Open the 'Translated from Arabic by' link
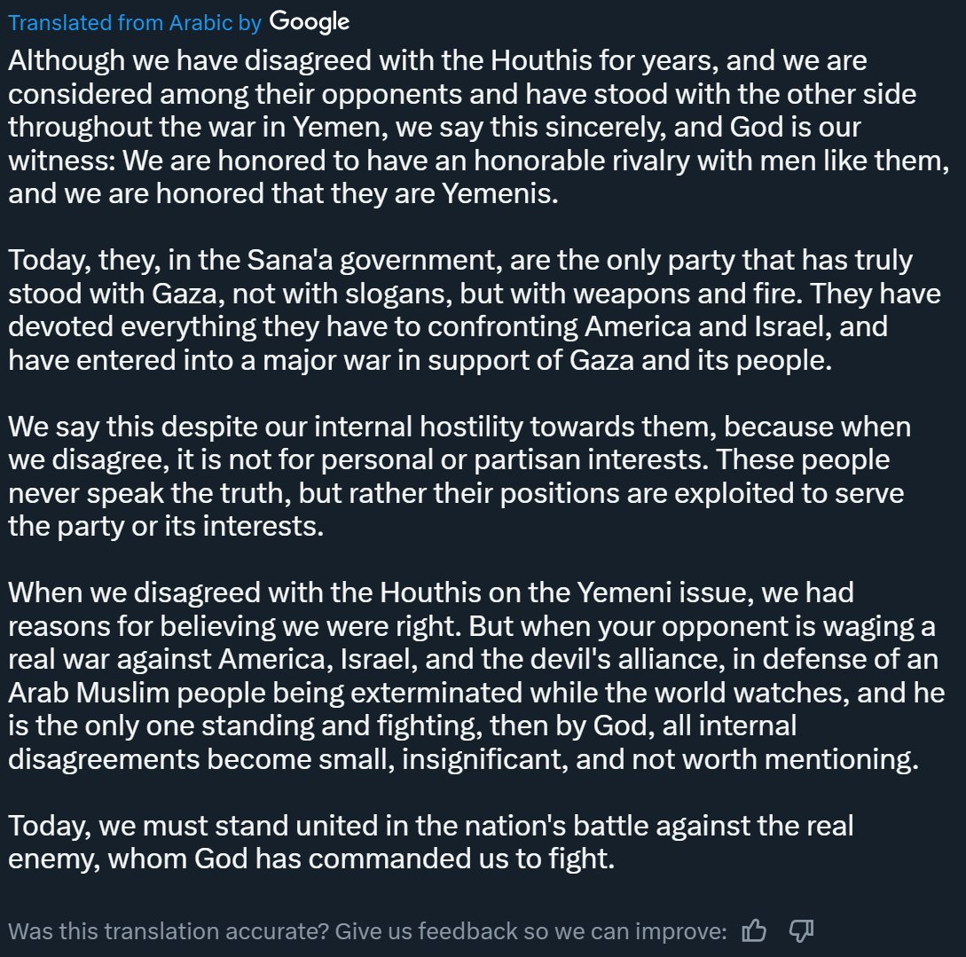 pyautogui.click(x=135, y=23)
